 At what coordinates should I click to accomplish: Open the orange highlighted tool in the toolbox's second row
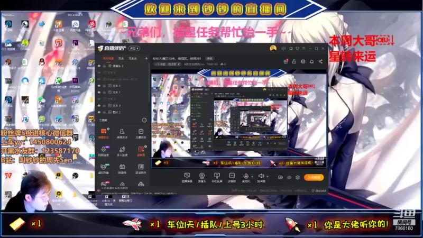(141, 151)
